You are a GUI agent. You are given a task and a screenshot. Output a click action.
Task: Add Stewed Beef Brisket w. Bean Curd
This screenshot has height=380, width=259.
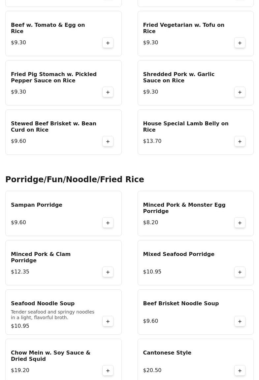click(108, 141)
